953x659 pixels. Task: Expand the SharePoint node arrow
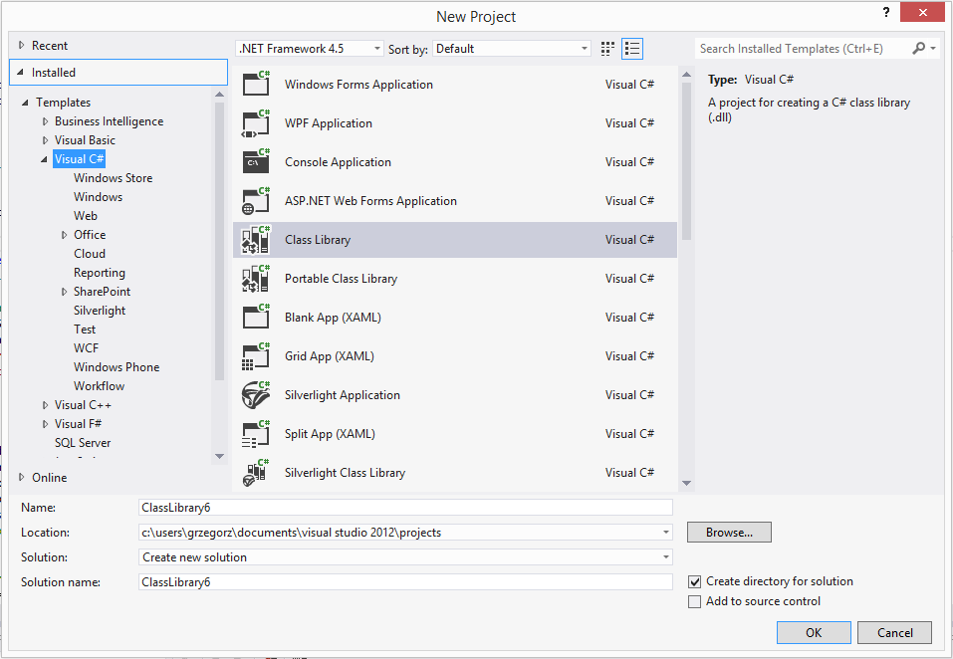pyautogui.click(x=64, y=292)
